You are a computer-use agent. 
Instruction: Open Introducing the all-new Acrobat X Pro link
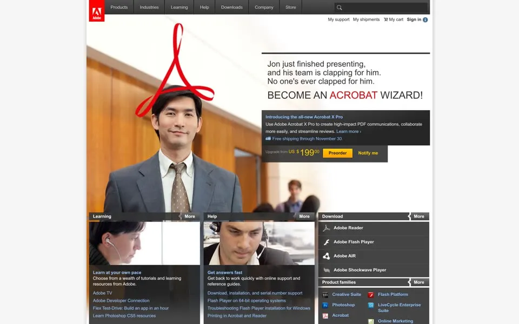click(x=304, y=117)
